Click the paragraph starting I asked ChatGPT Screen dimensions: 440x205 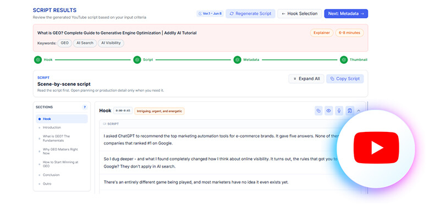click(x=221, y=140)
